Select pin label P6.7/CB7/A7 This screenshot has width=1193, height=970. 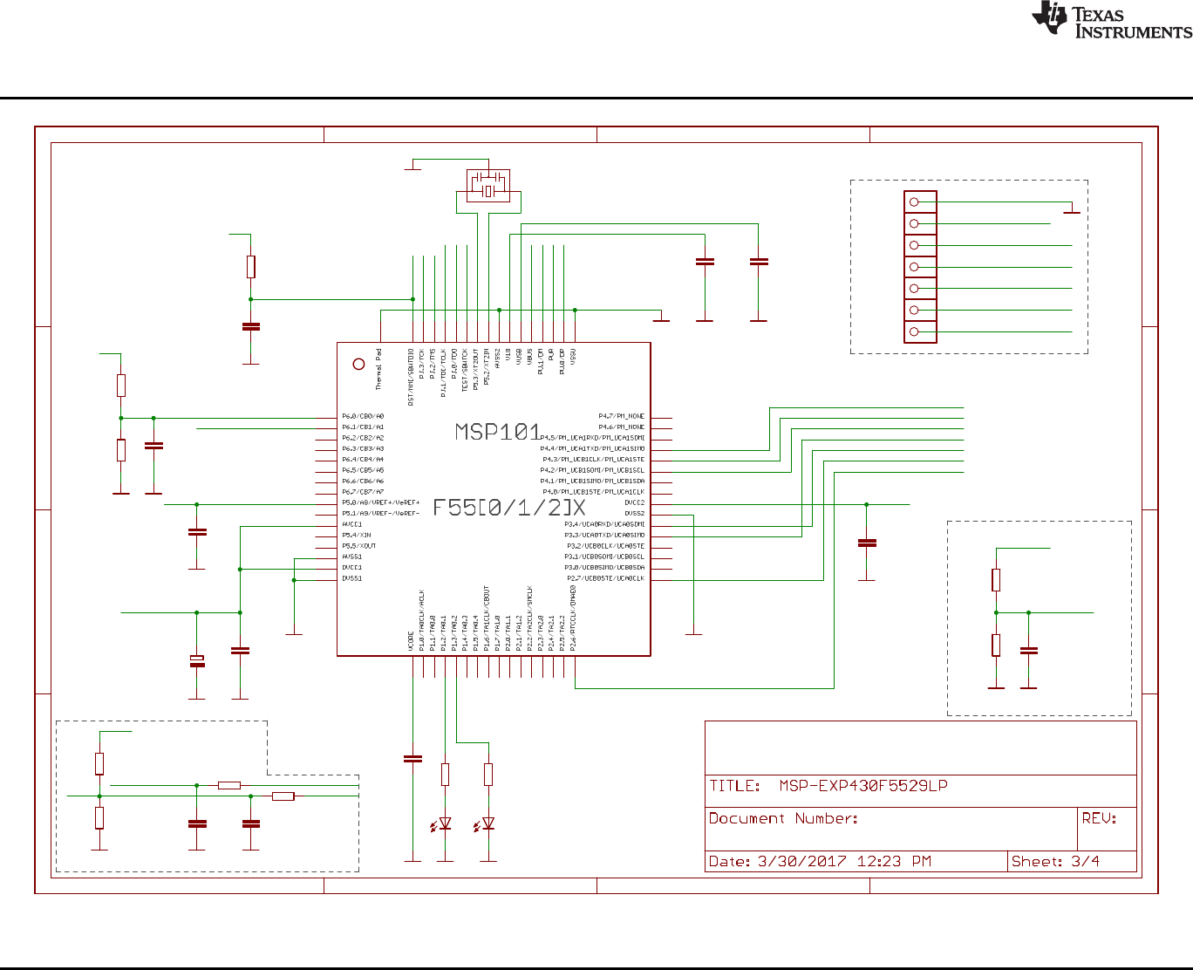363,492
